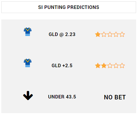Click the fourth star in GLD +2.5 row
The image size is (138, 115).
(116, 66)
